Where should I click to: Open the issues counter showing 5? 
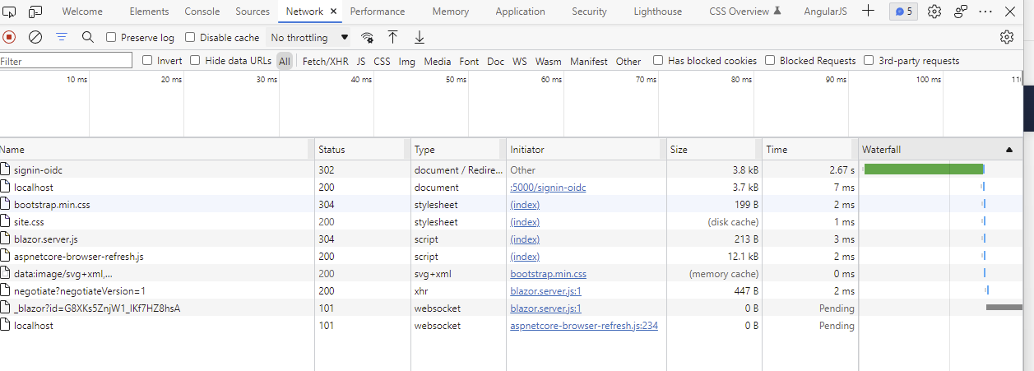[904, 12]
